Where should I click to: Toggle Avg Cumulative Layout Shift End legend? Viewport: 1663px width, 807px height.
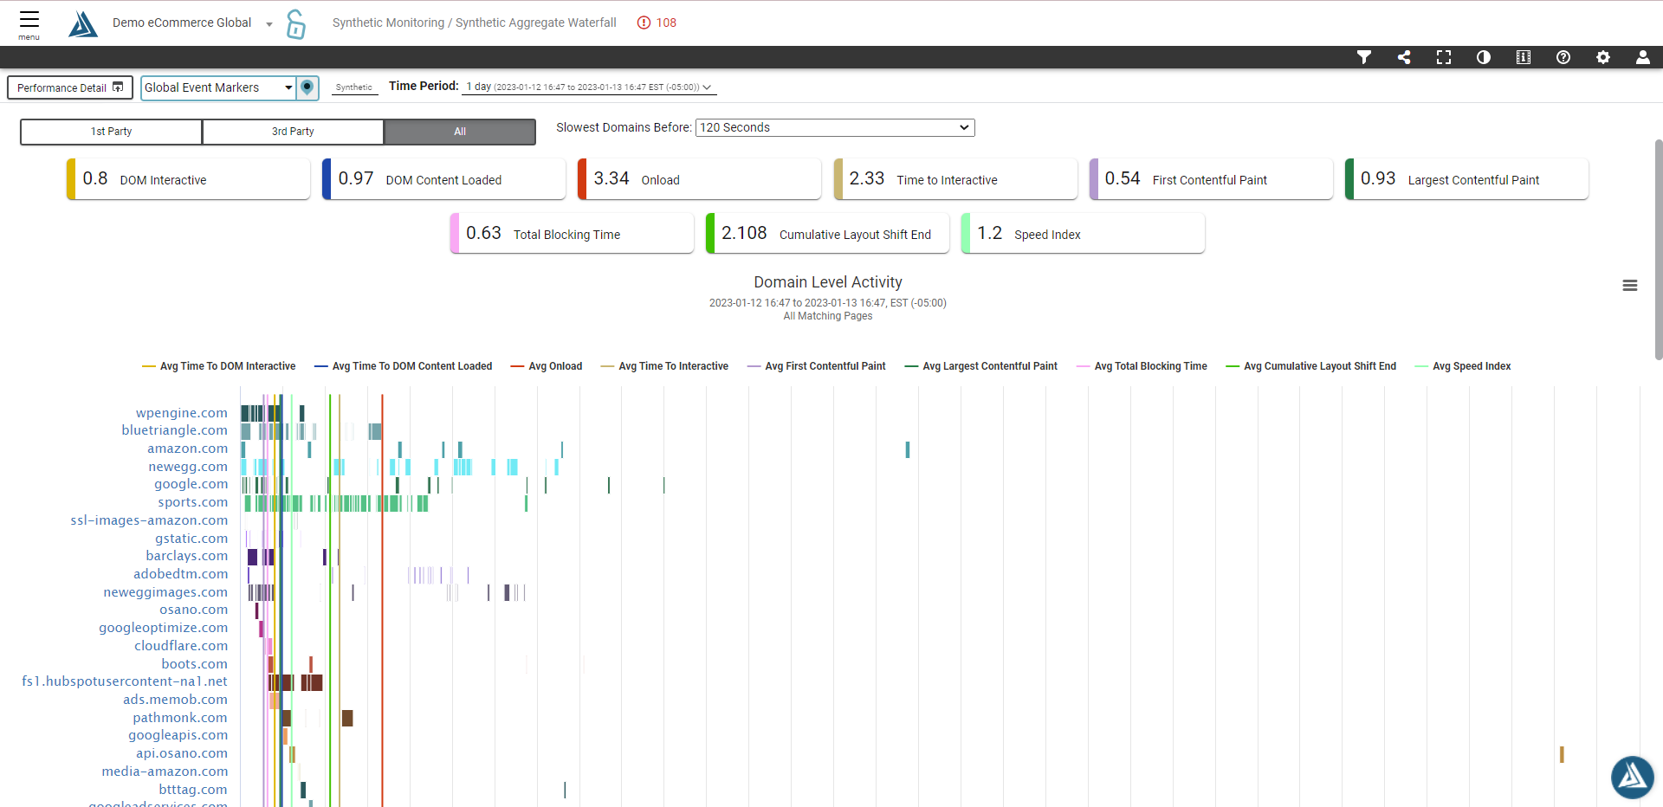(1311, 366)
